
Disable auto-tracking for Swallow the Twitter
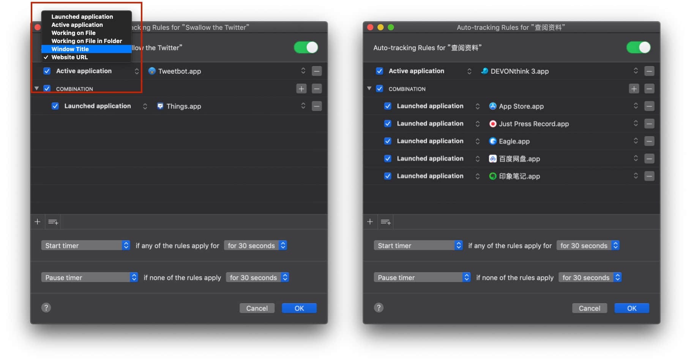click(x=306, y=47)
